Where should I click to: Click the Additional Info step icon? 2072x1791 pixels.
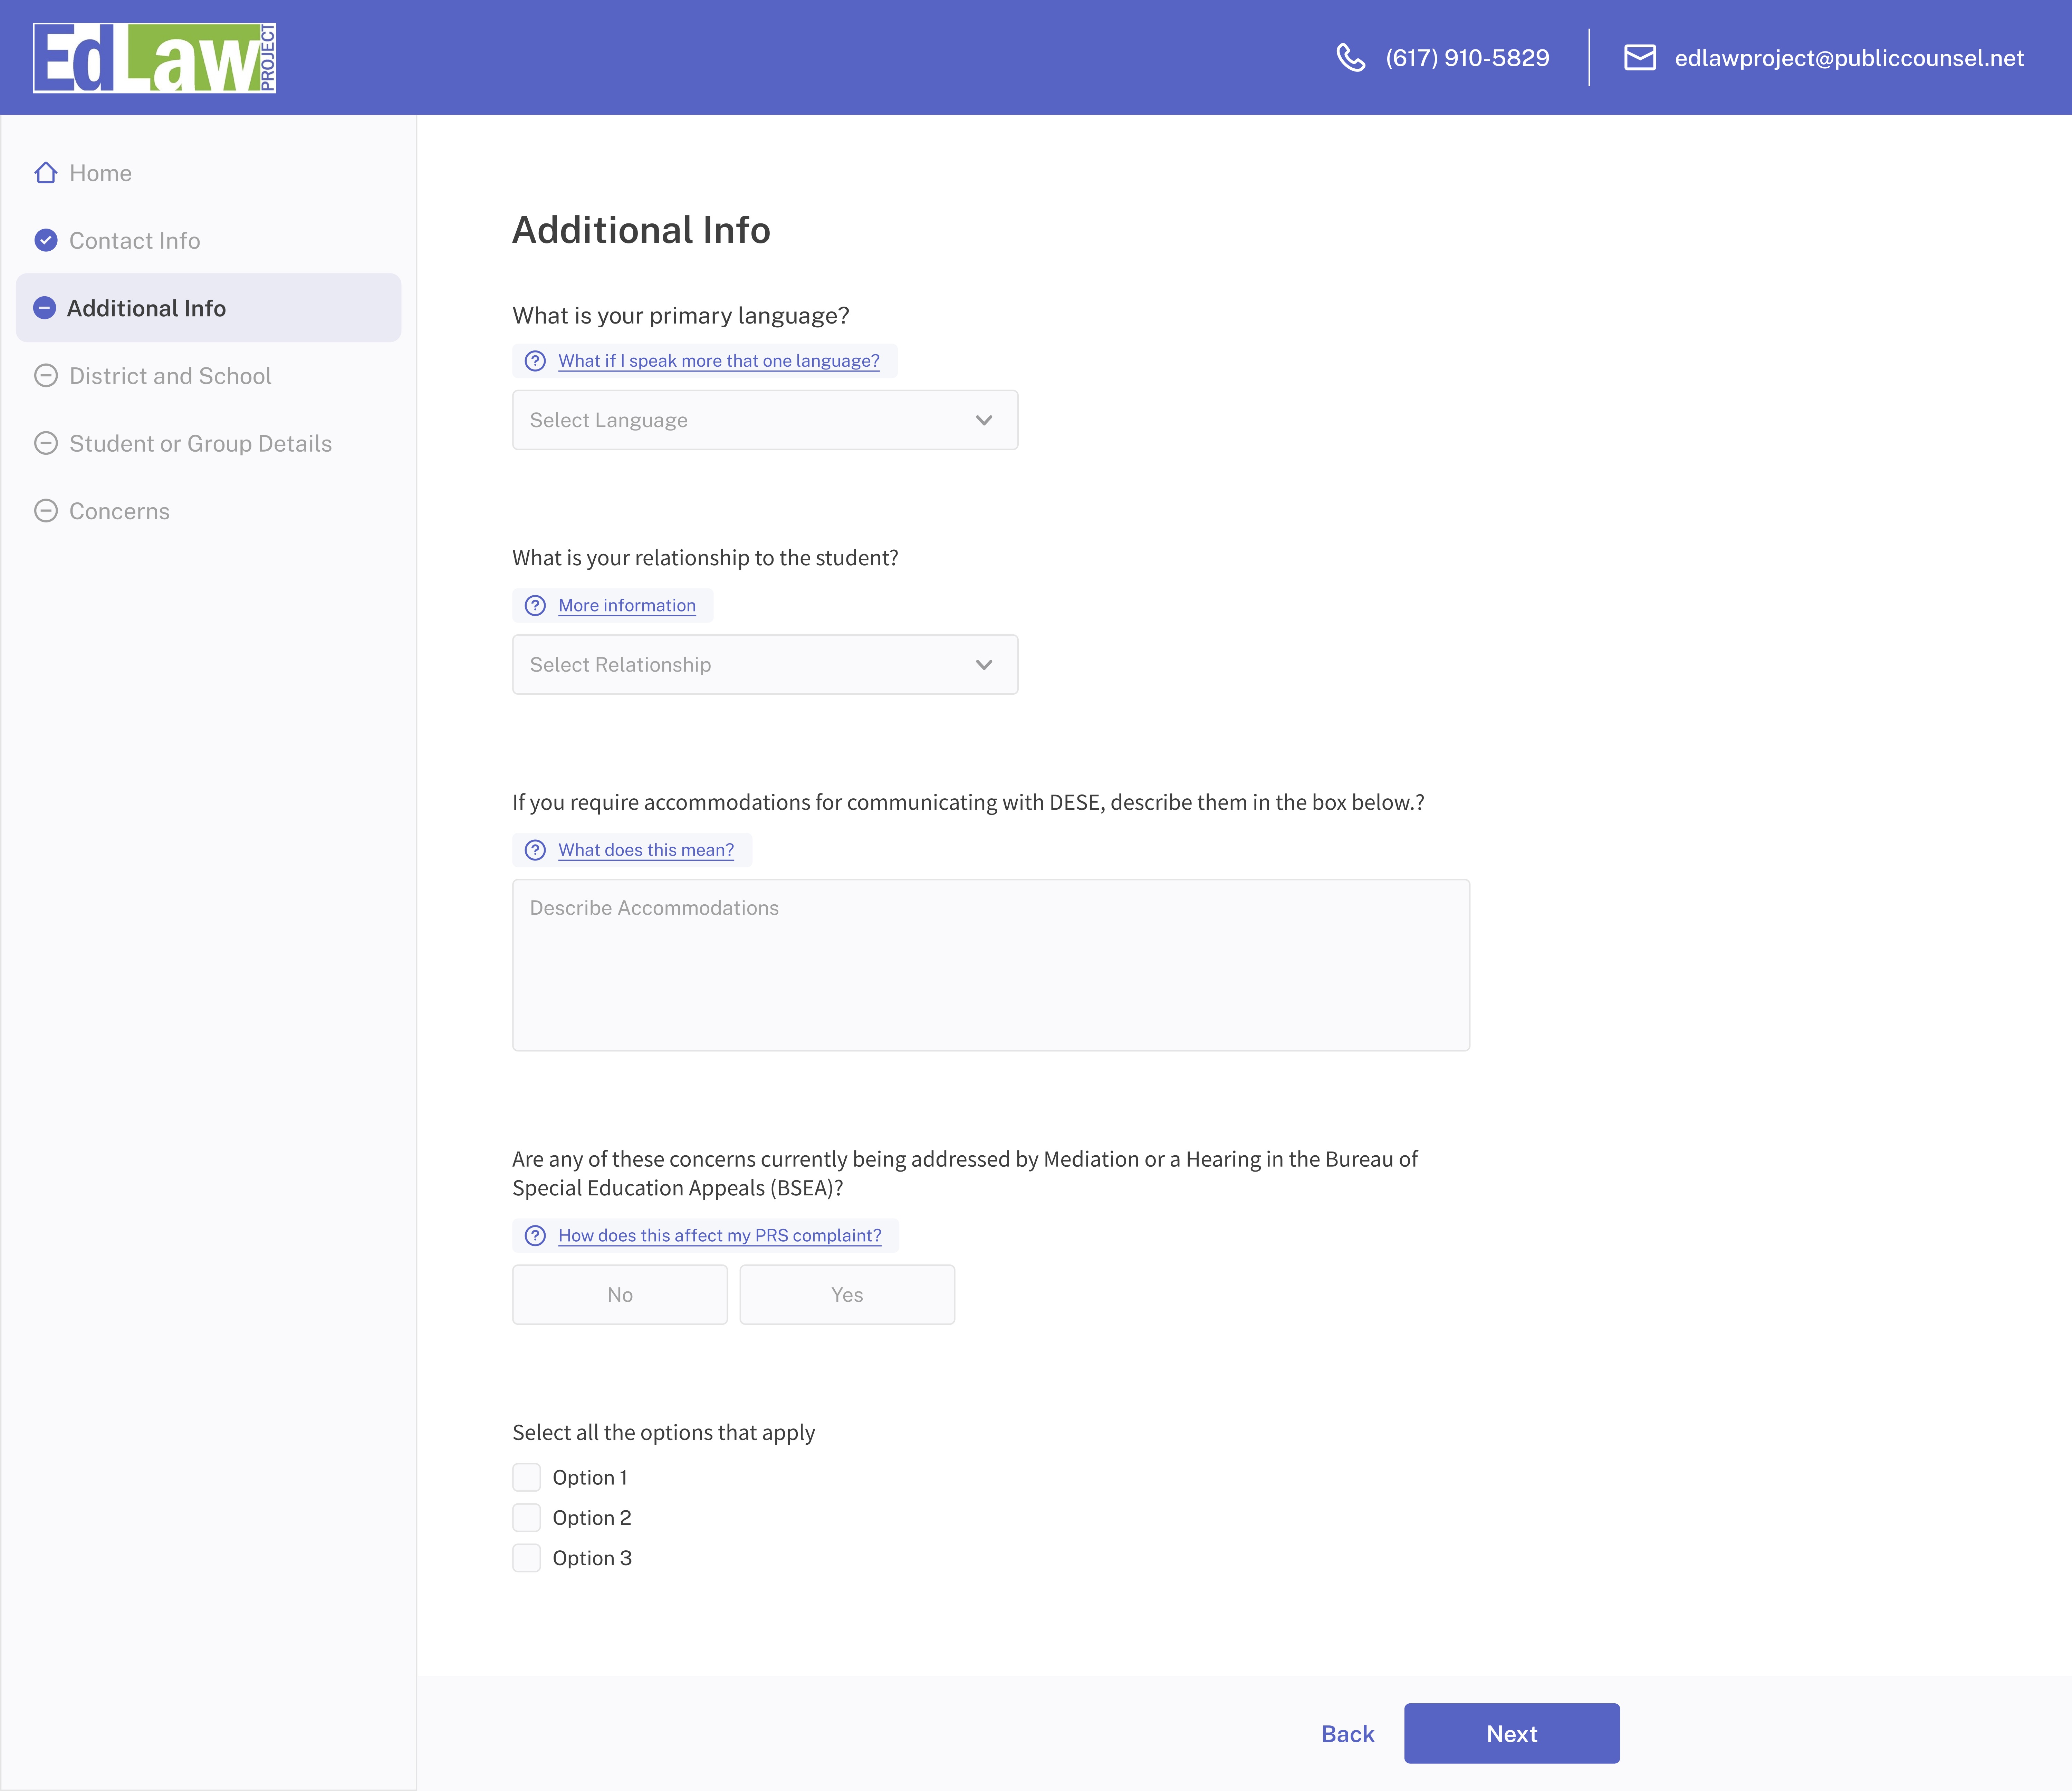pyautogui.click(x=44, y=308)
